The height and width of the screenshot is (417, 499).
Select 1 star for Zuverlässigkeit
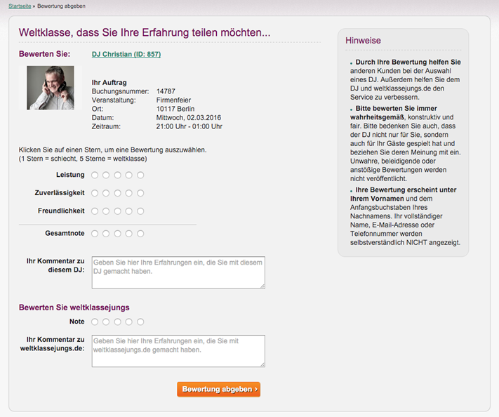click(95, 193)
